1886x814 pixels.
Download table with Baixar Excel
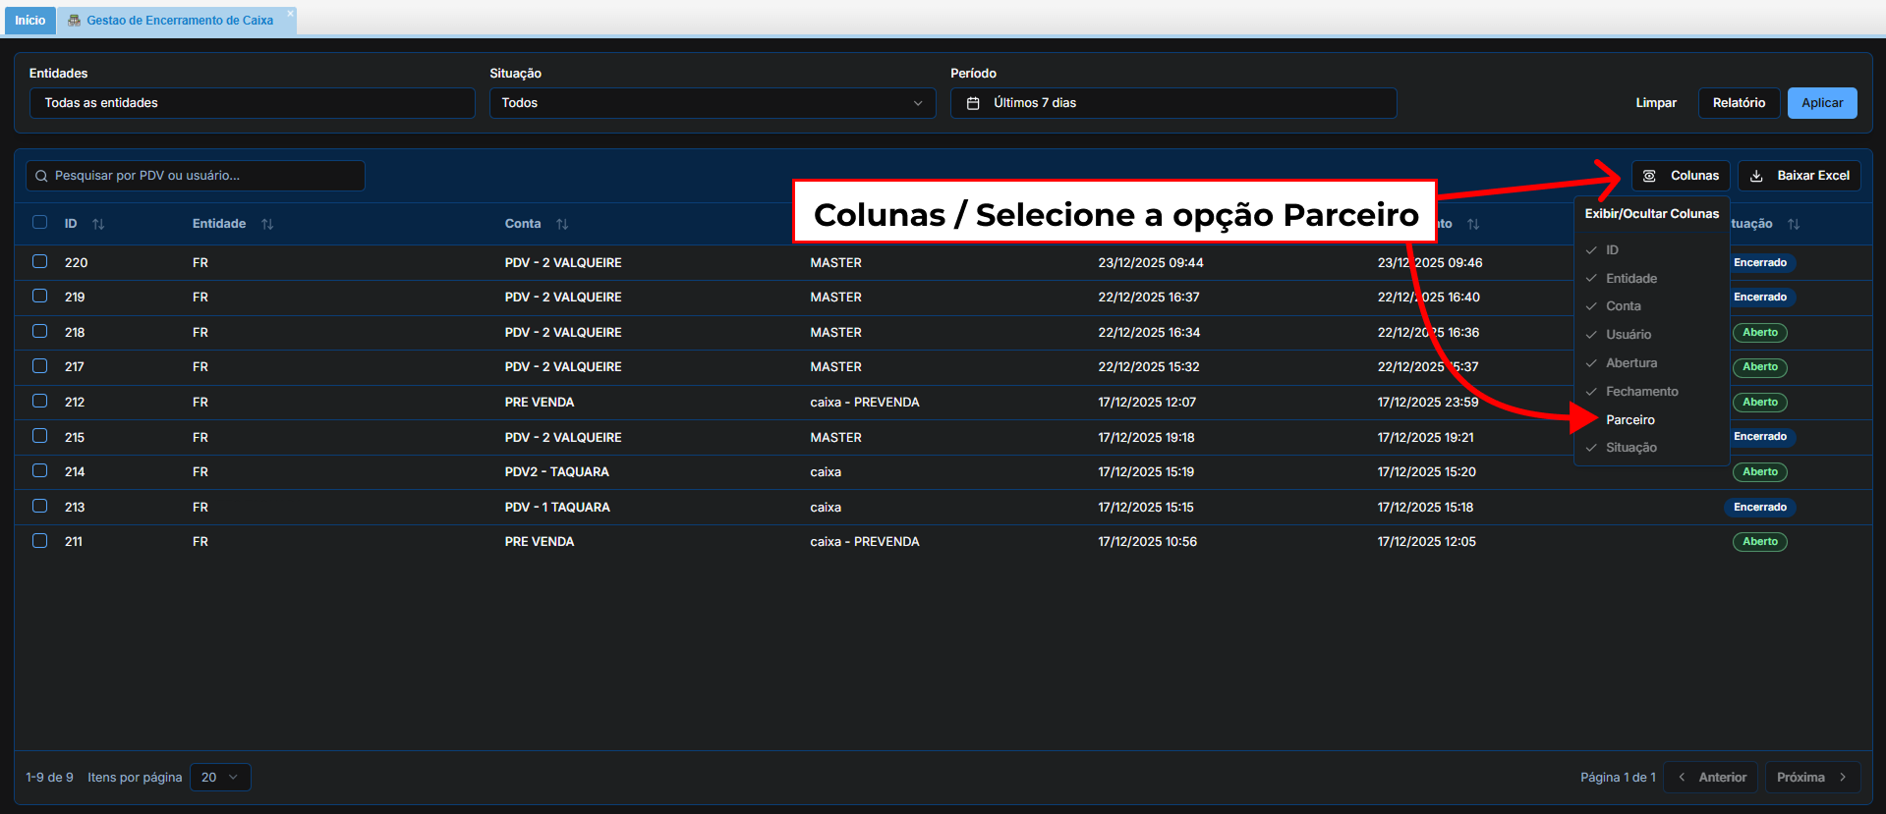pos(1800,176)
